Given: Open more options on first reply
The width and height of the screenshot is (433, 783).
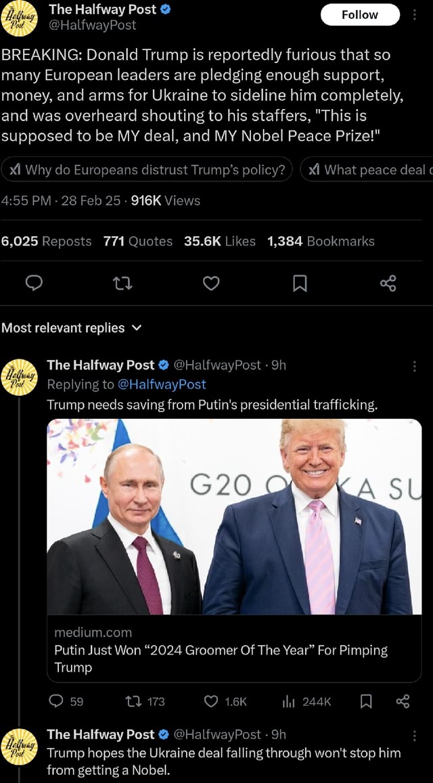Looking at the screenshot, I should coord(414,366).
